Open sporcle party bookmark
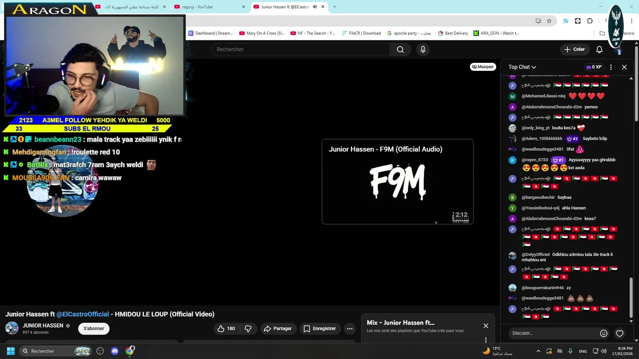This screenshot has height=359, width=639. click(409, 33)
